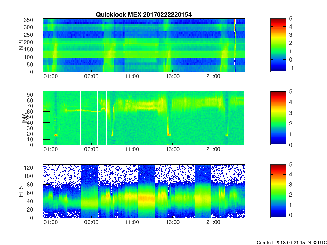The height and width of the screenshot is (245, 327).
Task: Click the Quicklook MEX 20170222220154 title
Action: click(144, 15)
